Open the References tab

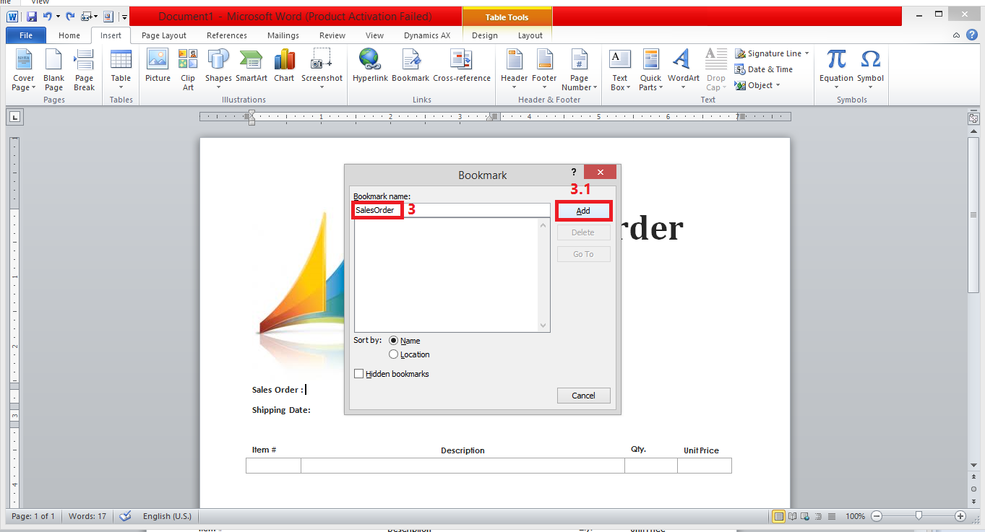coord(227,35)
